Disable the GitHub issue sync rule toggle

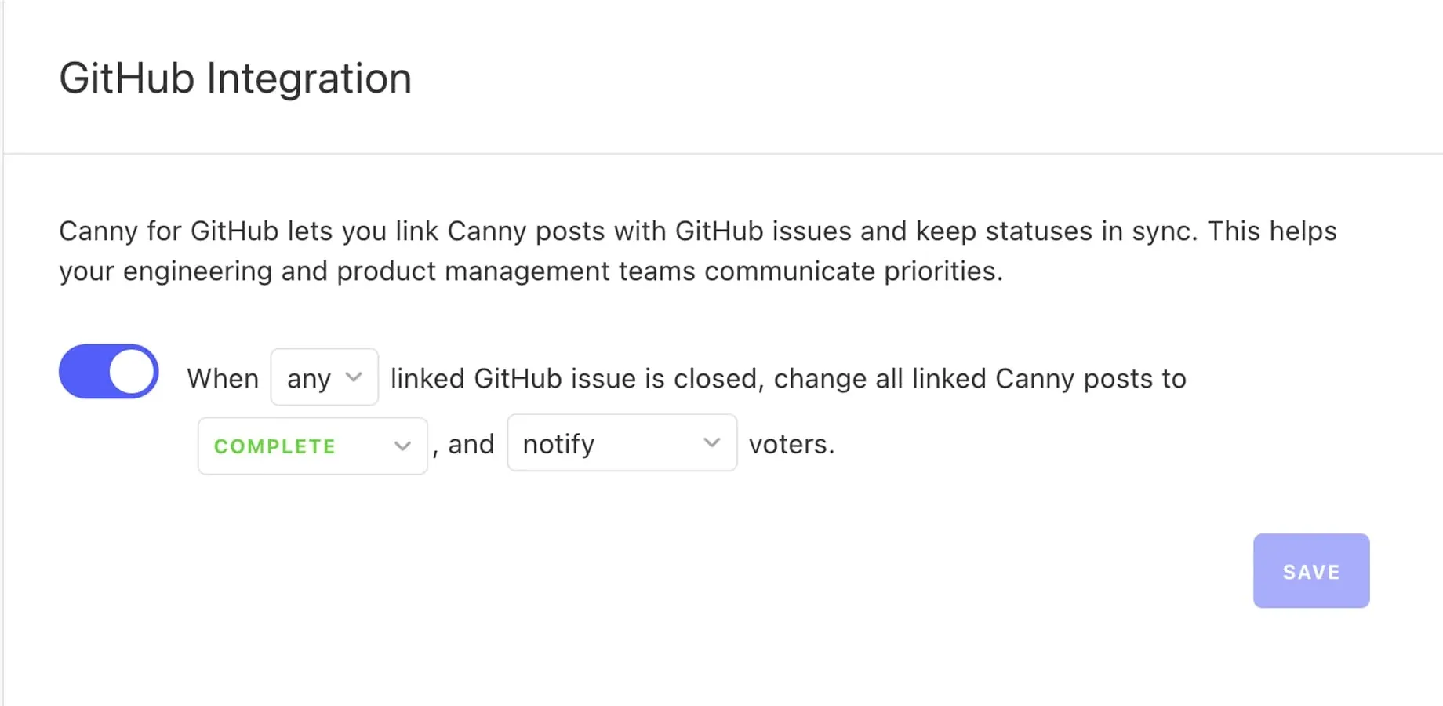coord(108,371)
